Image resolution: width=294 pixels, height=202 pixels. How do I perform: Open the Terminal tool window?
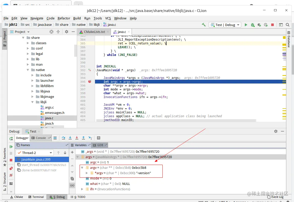(x=36, y=197)
